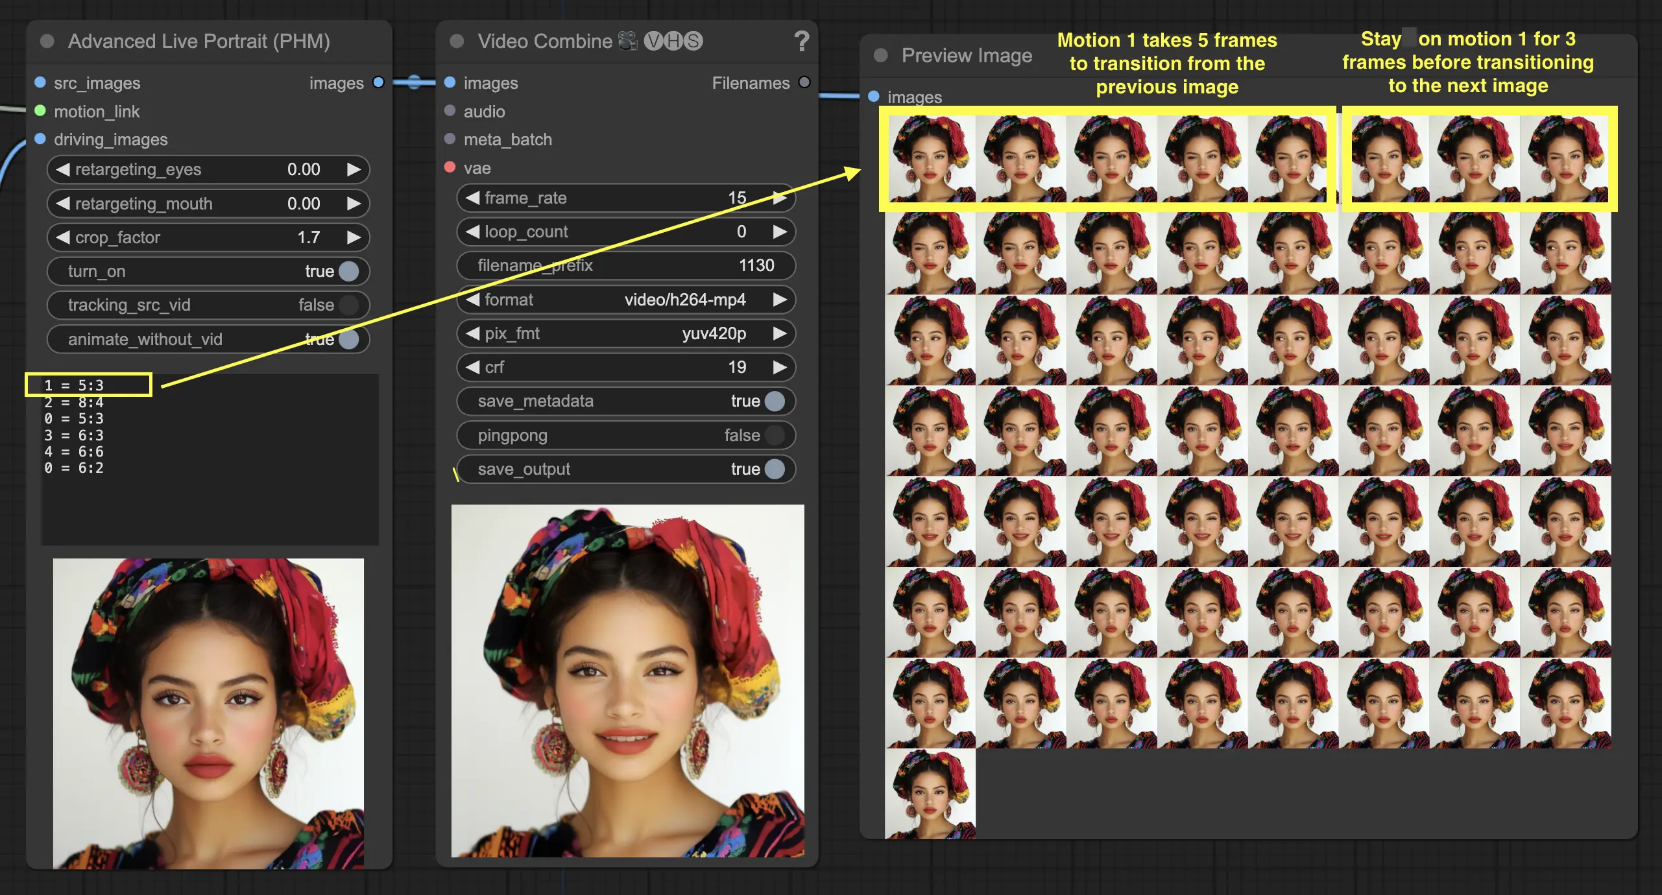The image size is (1662, 895).
Task: Click the Preview Image node title
Action: pos(967,56)
